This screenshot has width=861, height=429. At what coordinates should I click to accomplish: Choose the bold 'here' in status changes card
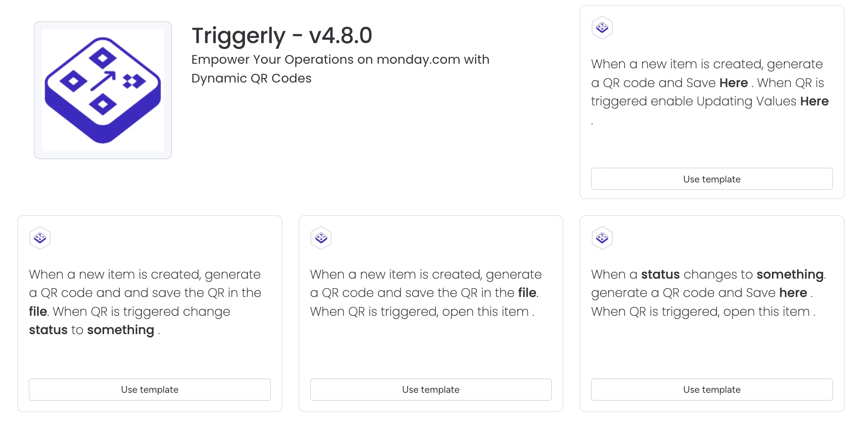click(793, 293)
